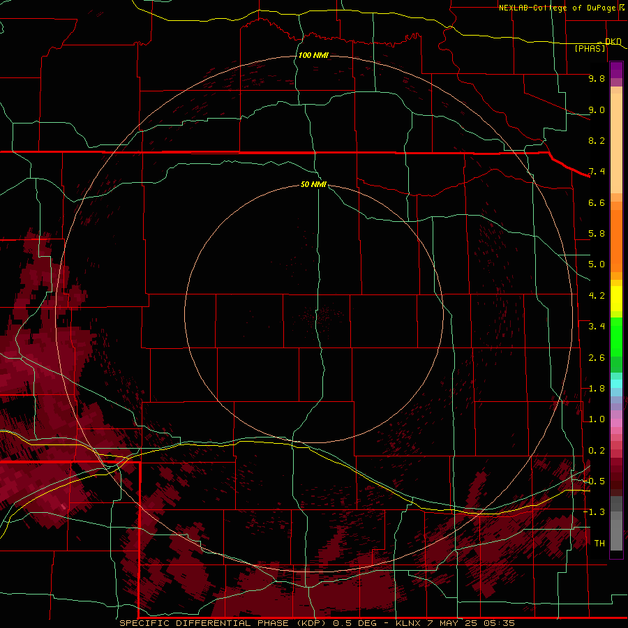Click the NEXLAB-College of DuPage label
The height and width of the screenshot is (628, 628).
pos(557,8)
